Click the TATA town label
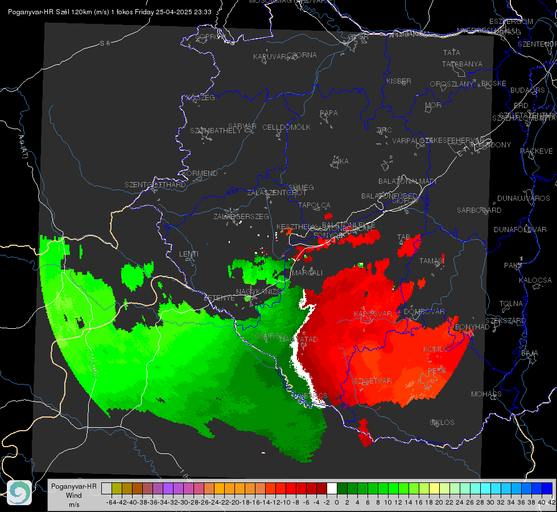Image resolution: width=557 pixels, height=512 pixels. pos(452,52)
